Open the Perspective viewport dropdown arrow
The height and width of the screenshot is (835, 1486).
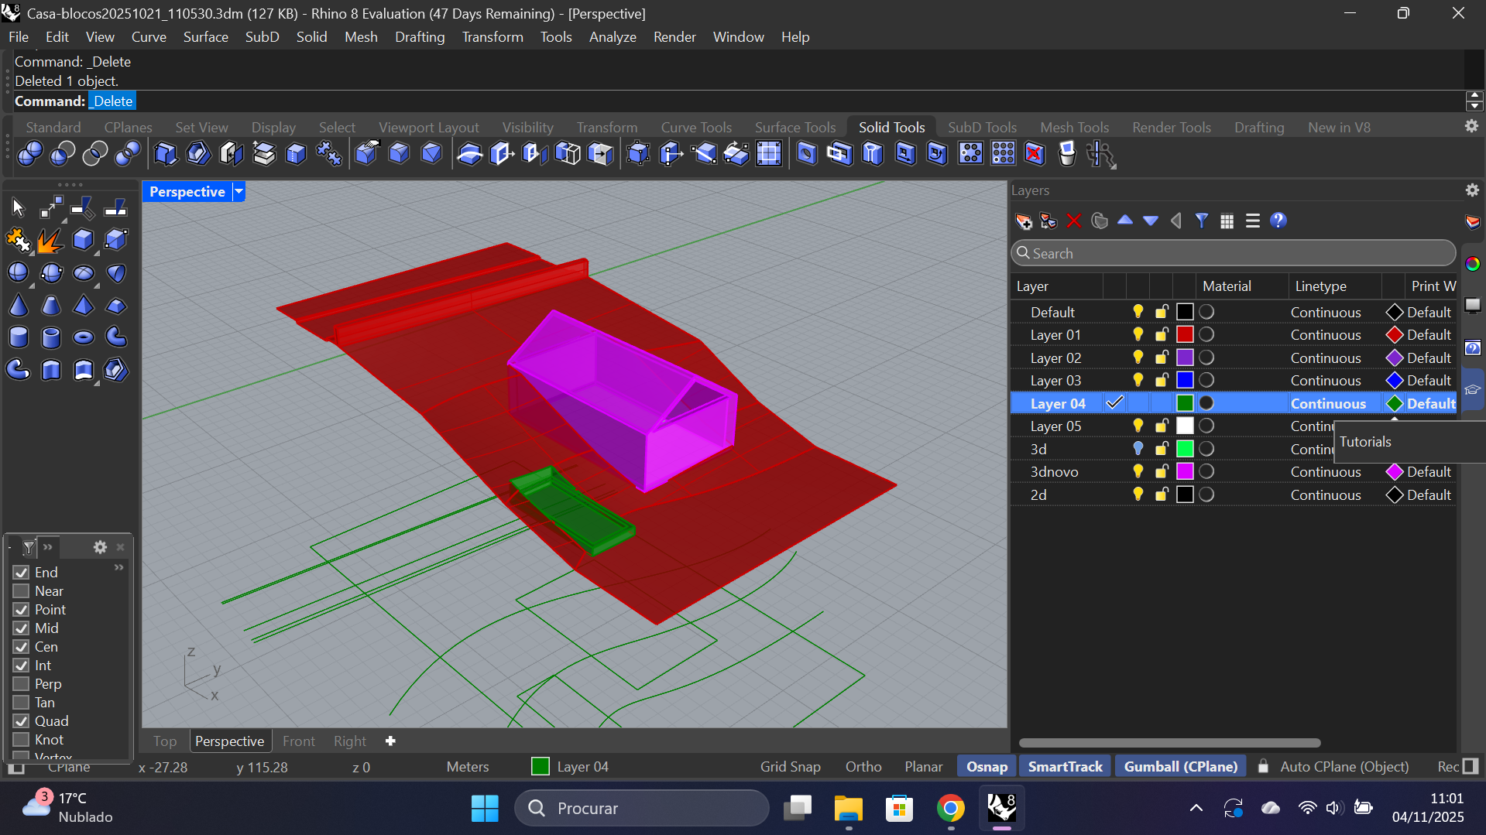point(239,192)
